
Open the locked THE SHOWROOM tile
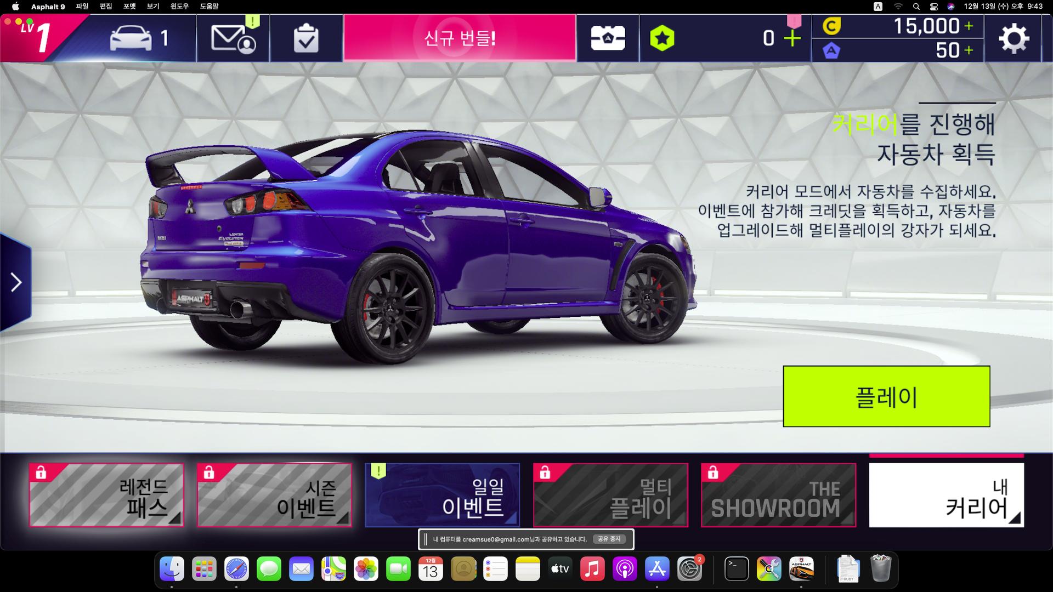point(778,495)
